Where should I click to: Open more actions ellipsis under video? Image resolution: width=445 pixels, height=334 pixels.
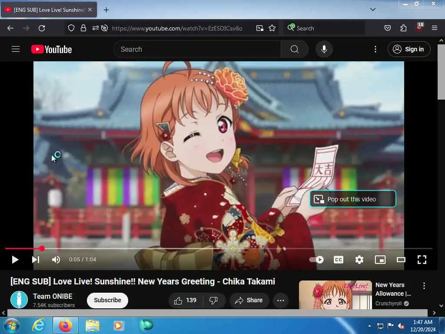[281, 300]
